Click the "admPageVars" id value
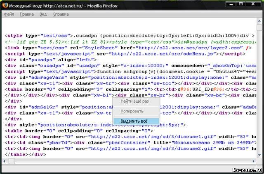Screen dimensions: 264x174 coord(48,78)
